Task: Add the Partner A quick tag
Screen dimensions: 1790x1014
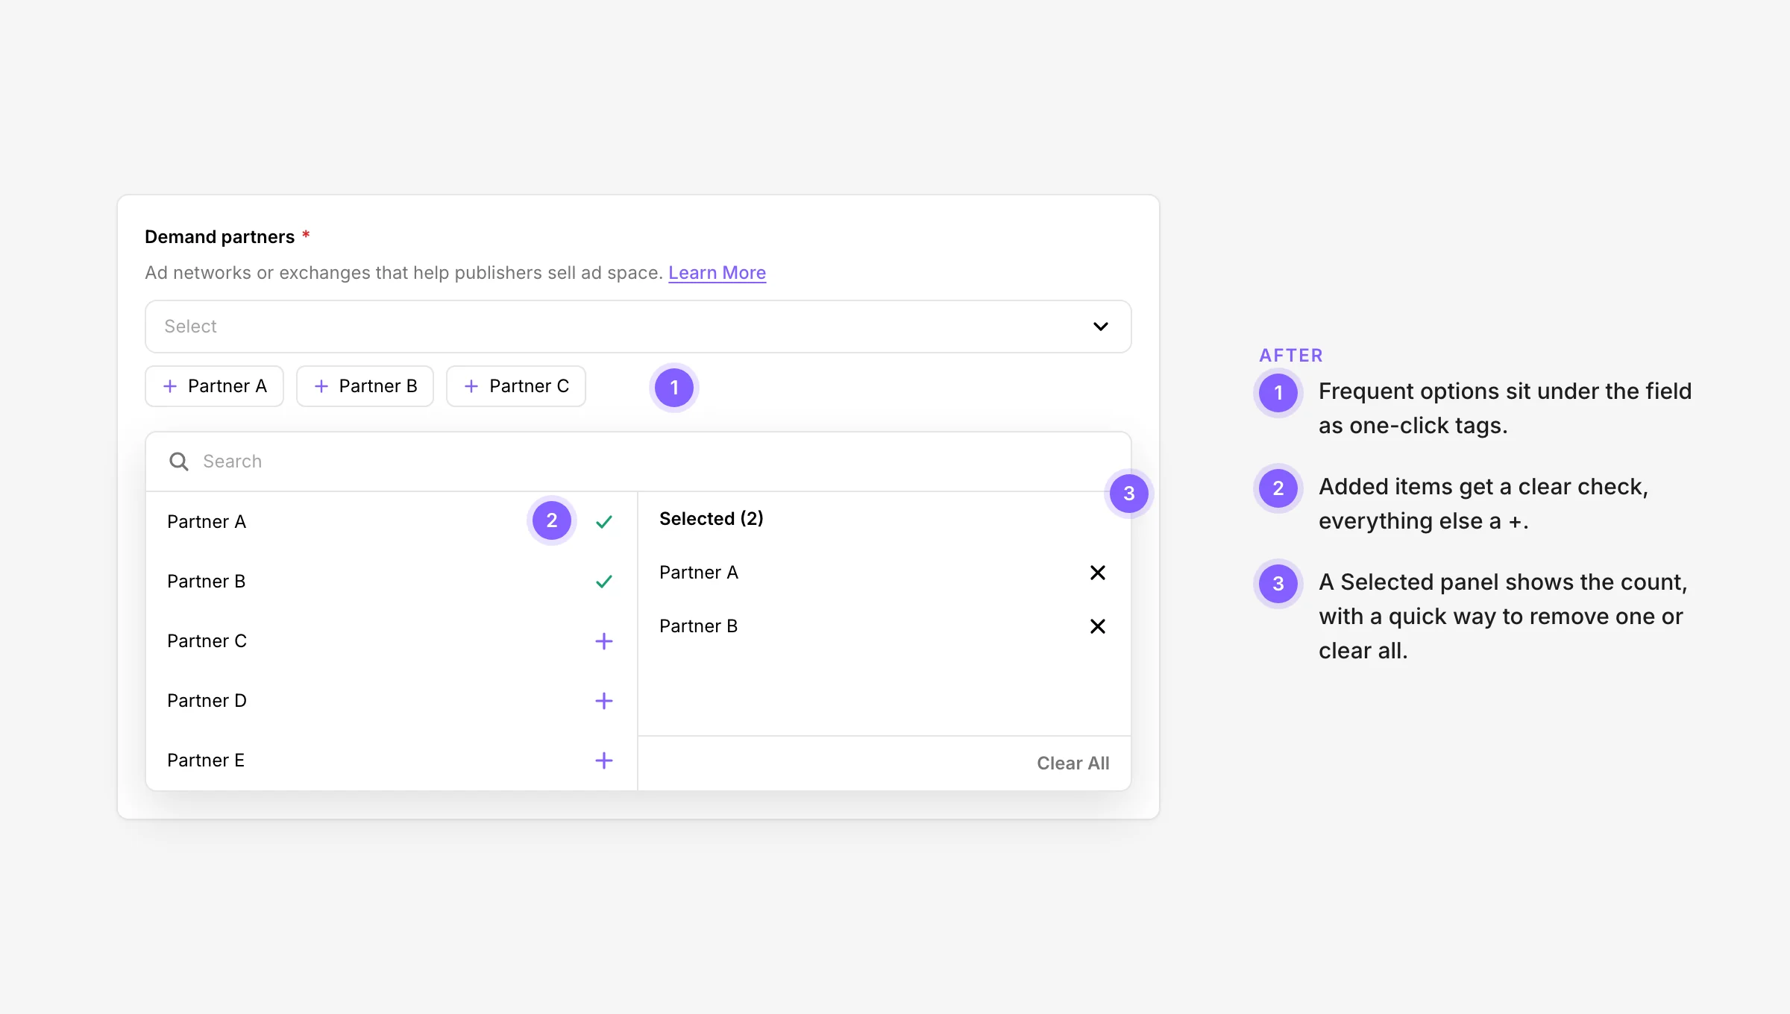Action: click(x=214, y=386)
